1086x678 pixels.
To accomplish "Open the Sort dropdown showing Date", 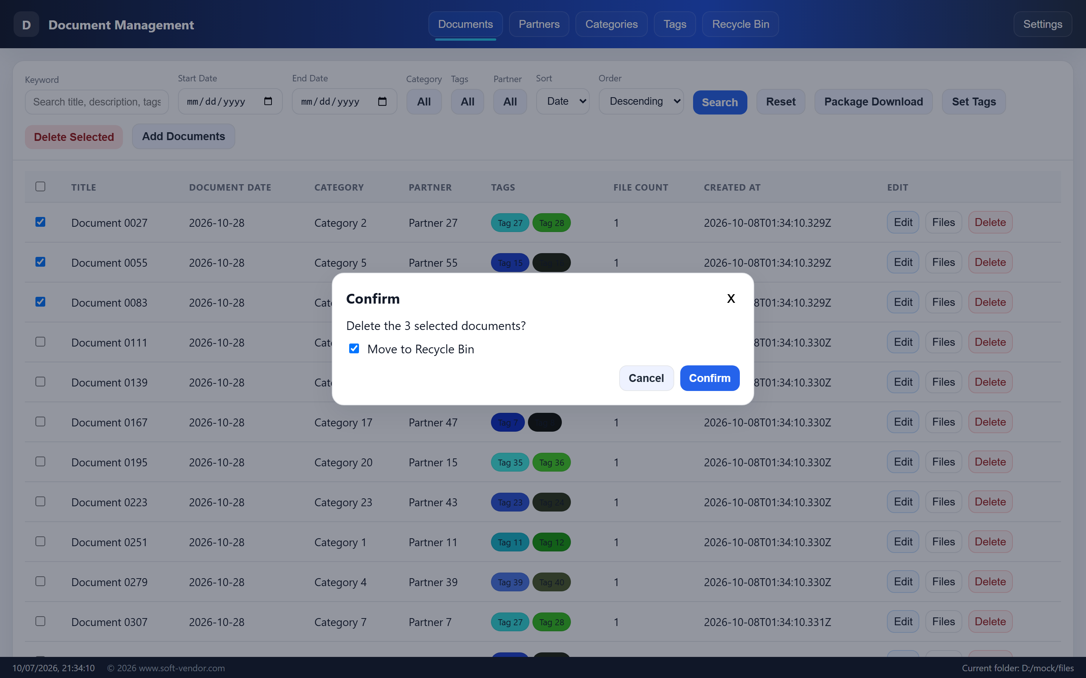I will pos(563,101).
